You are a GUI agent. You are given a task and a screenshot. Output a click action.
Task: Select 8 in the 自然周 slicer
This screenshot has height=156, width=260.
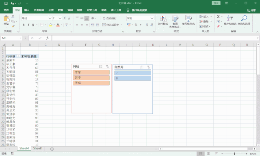132,78
